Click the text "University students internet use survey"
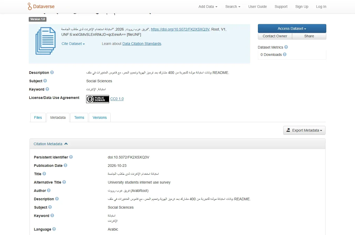This screenshot has width=355, height=235. point(139,182)
